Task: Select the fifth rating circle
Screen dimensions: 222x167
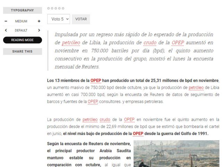Action: (x=63, y=8)
